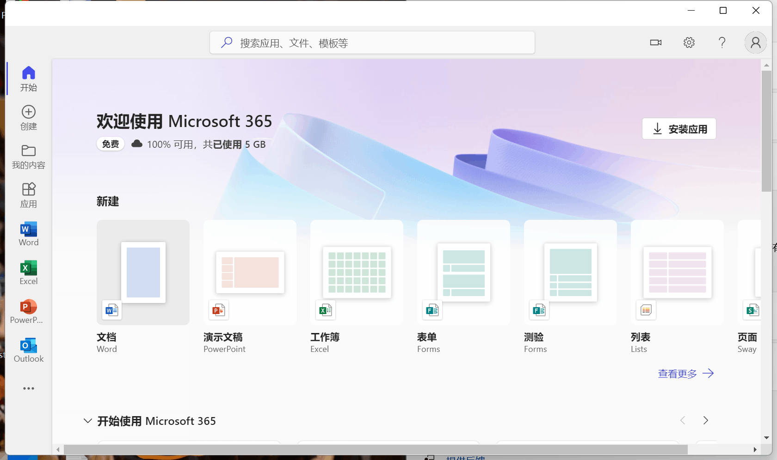Screen dimensions: 777x460
Task: Collapse the 开始使用 Microsoft 365 section
Action: pos(87,421)
